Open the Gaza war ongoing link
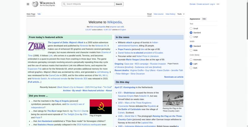Viewport: 248px width, 127px height. tap(129, 64)
